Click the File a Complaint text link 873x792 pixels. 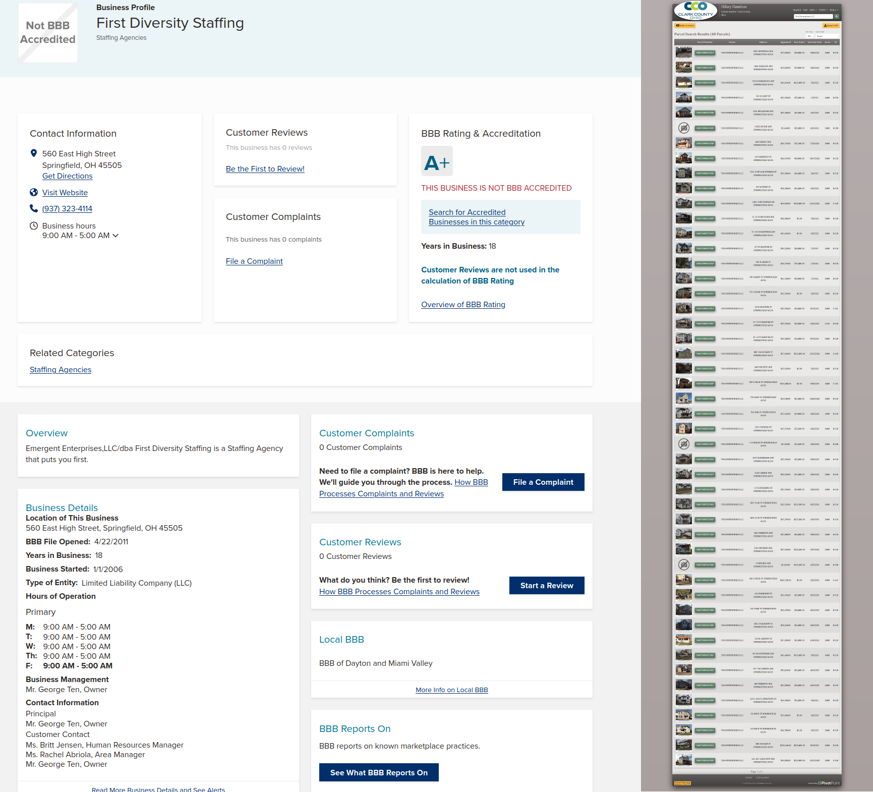(x=254, y=261)
